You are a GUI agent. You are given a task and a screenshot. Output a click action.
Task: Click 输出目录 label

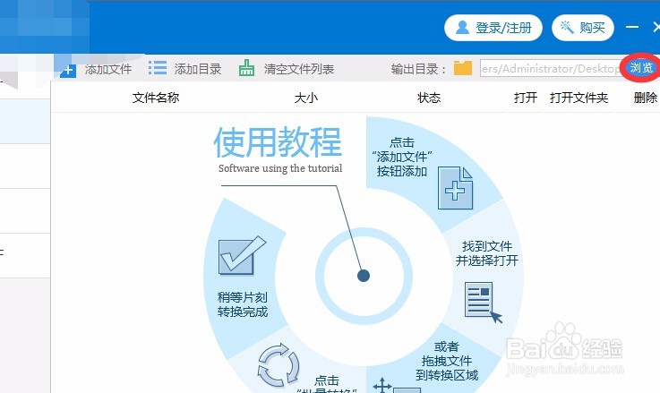point(418,69)
